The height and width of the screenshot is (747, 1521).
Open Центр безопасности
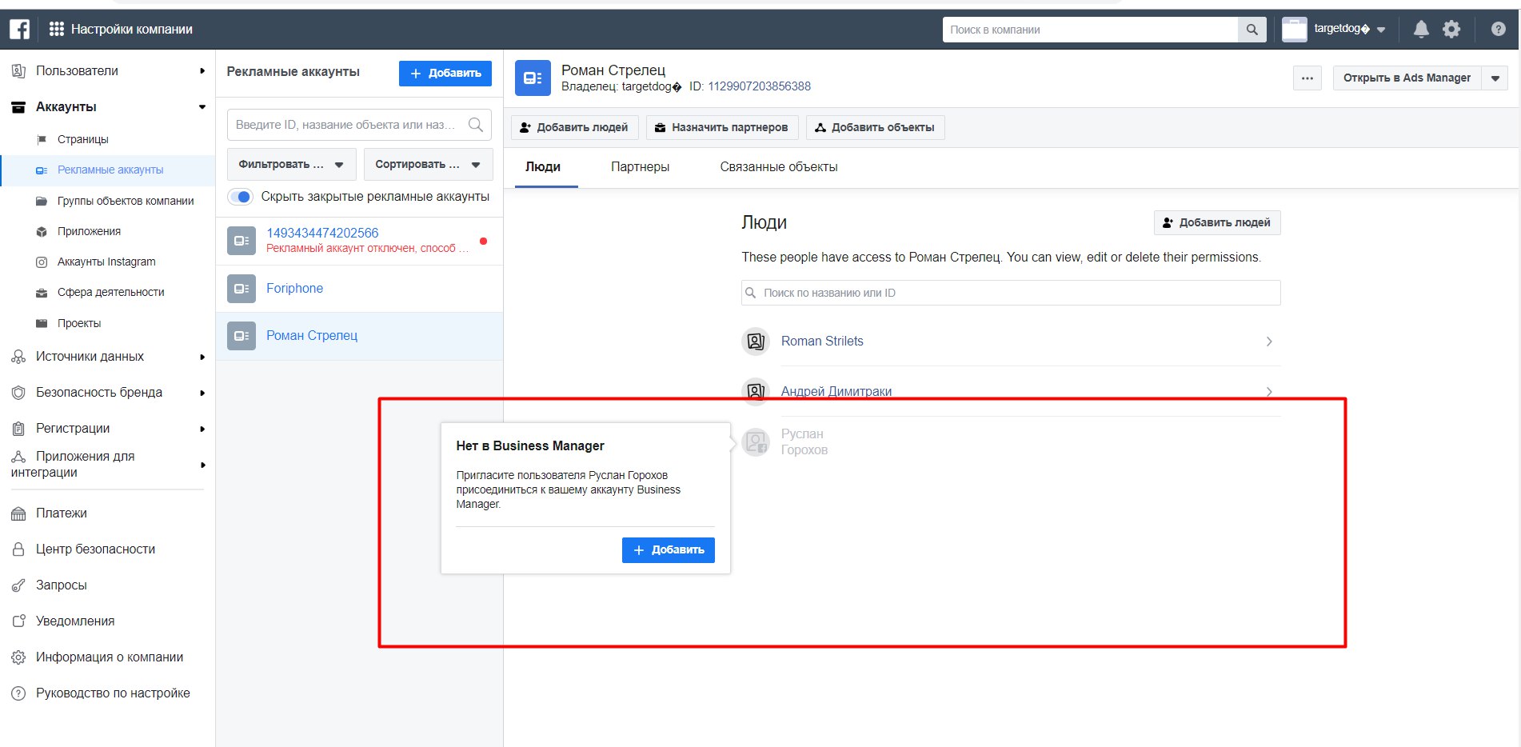[x=95, y=549]
